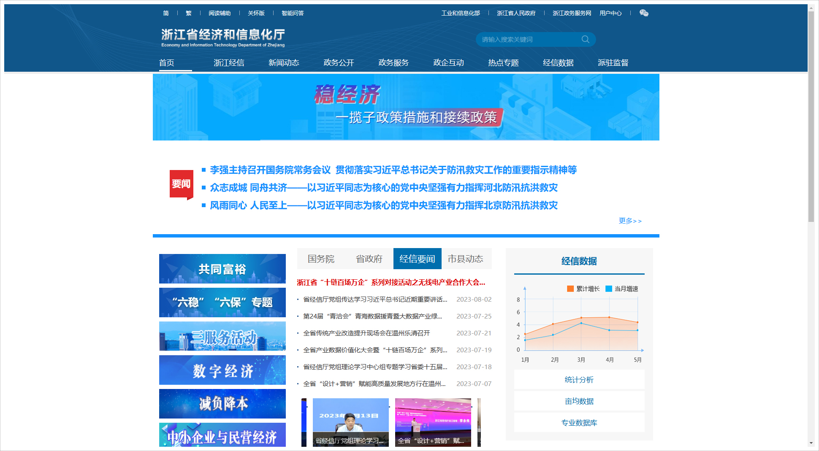
Task: Click the 稳经济 policy banner
Action: coord(406,107)
